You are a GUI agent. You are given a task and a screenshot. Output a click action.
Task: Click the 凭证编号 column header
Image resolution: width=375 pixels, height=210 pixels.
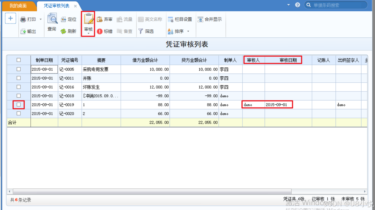[x=70, y=60]
